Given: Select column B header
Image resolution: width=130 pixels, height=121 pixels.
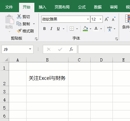Looking at the screenshot, I should tap(47, 60).
